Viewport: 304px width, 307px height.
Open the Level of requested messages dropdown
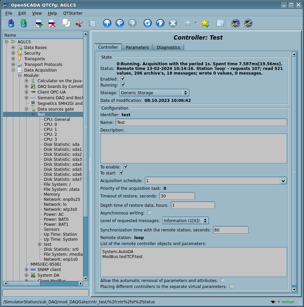coord(185,220)
